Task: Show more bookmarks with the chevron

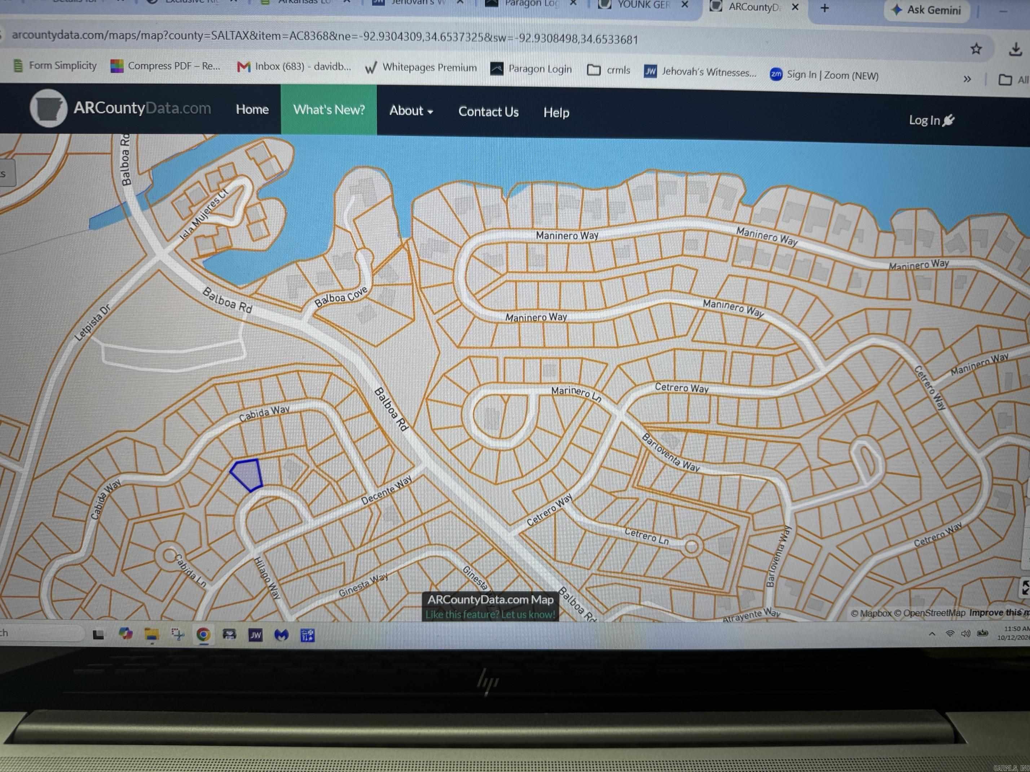Action: (967, 79)
